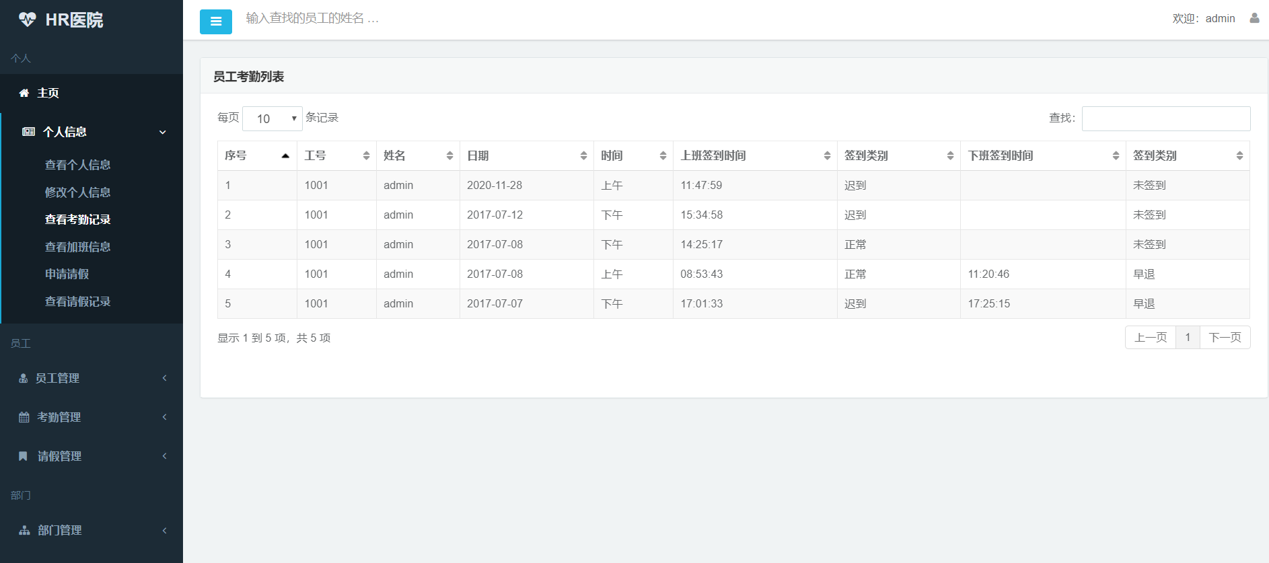Sort by 工号 column sort arrows
The width and height of the screenshot is (1269, 563).
[x=366, y=155]
